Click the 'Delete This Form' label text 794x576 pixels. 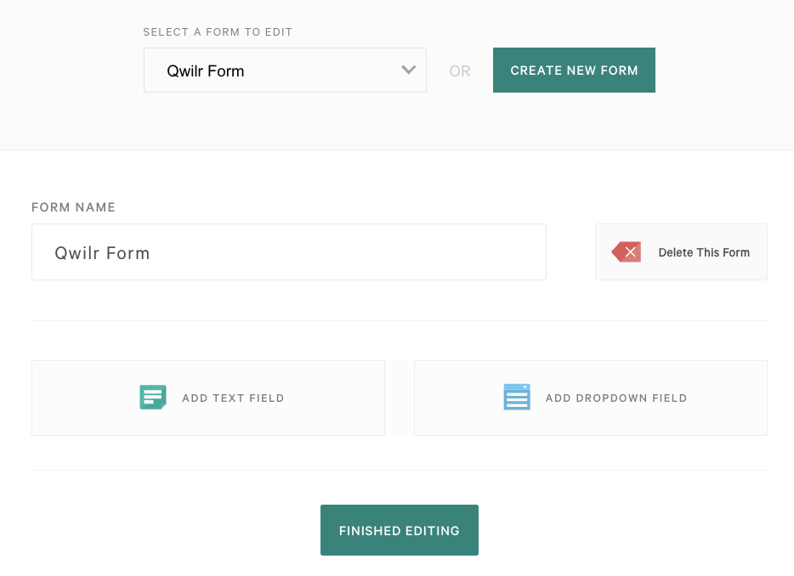(704, 252)
